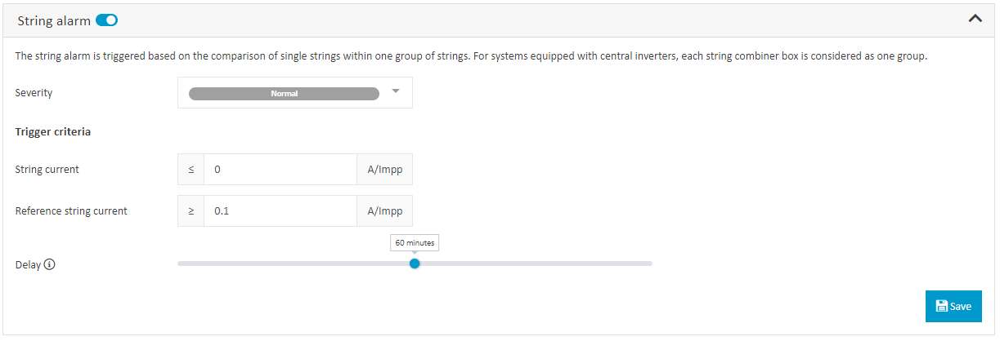Collapse the String alarm panel chevron
The image size is (1000, 341).
coord(975,20)
